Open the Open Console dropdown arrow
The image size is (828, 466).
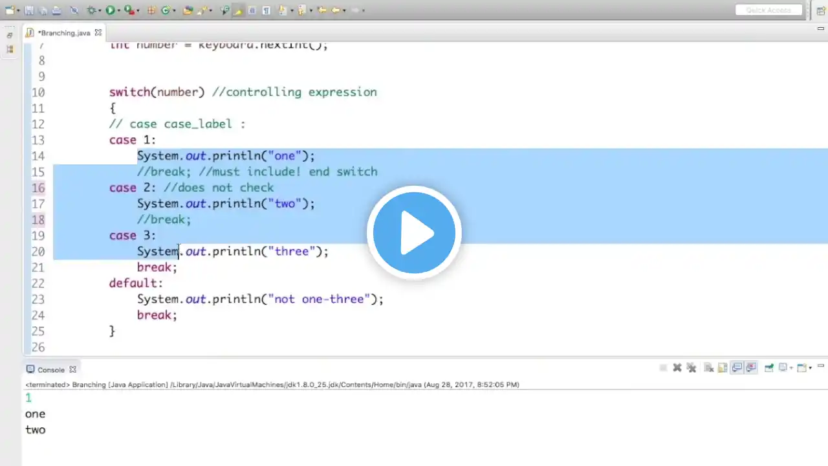pos(810,368)
